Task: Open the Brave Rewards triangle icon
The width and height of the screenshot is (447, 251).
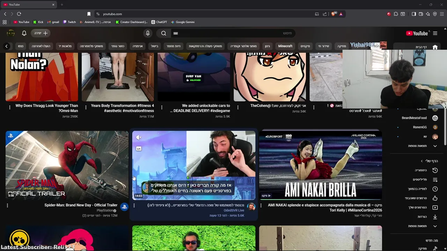Action: point(341,14)
